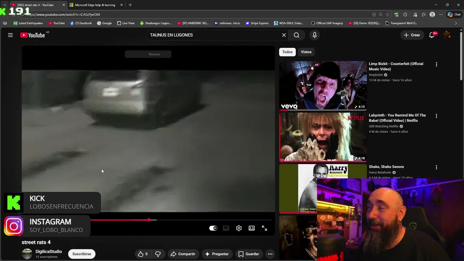Open the player settings gear
The height and width of the screenshot is (261, 464).
point(239,228)
